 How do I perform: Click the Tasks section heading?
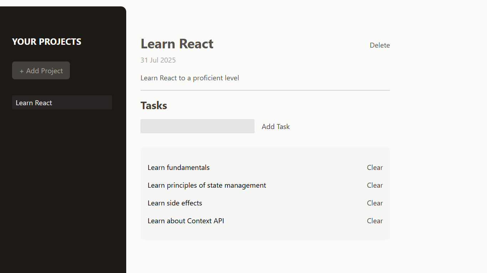pos(154,106)
